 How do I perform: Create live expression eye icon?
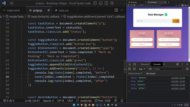(150, 69)
